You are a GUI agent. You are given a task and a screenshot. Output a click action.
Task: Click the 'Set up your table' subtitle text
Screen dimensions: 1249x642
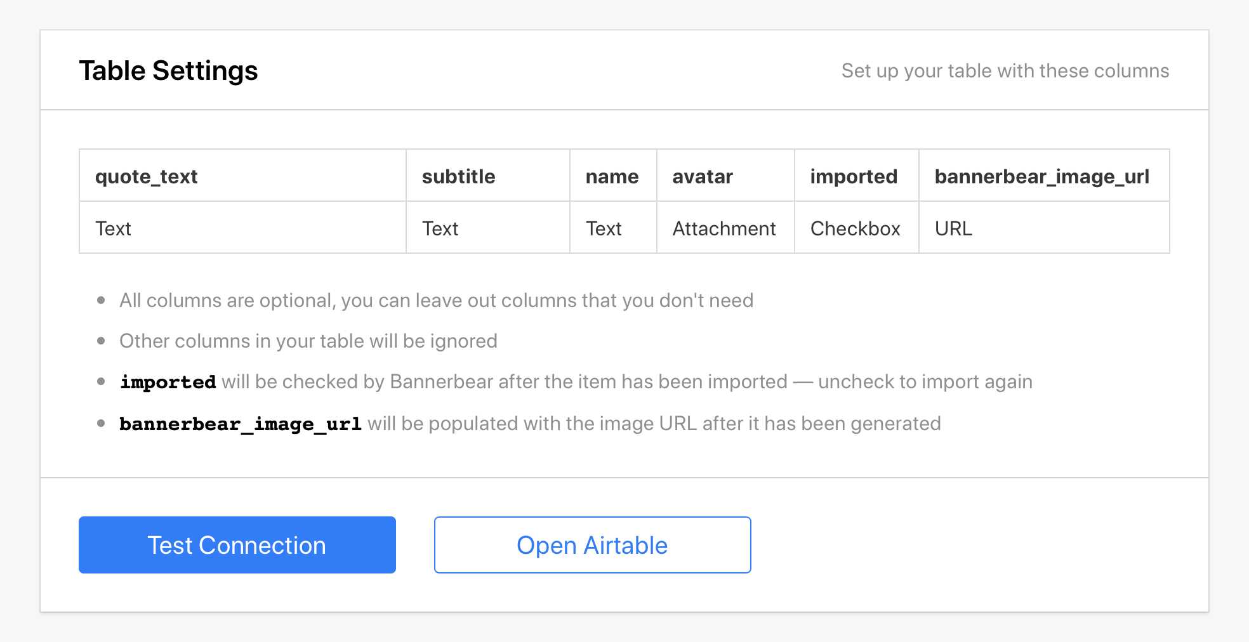click(1005, 70)
